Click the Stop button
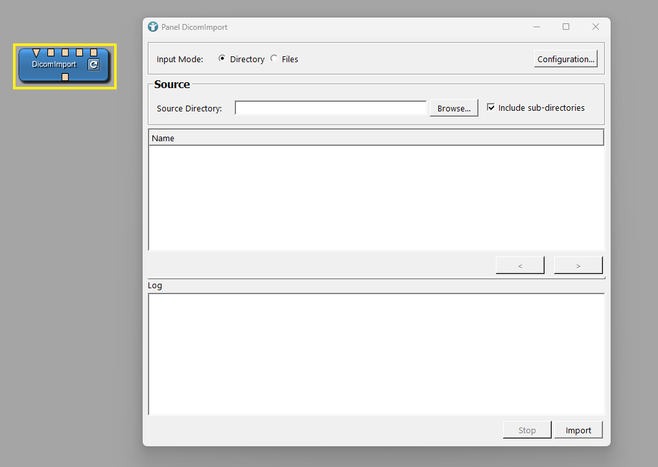This screenshot has width=658, height=467. click(527, 430)
